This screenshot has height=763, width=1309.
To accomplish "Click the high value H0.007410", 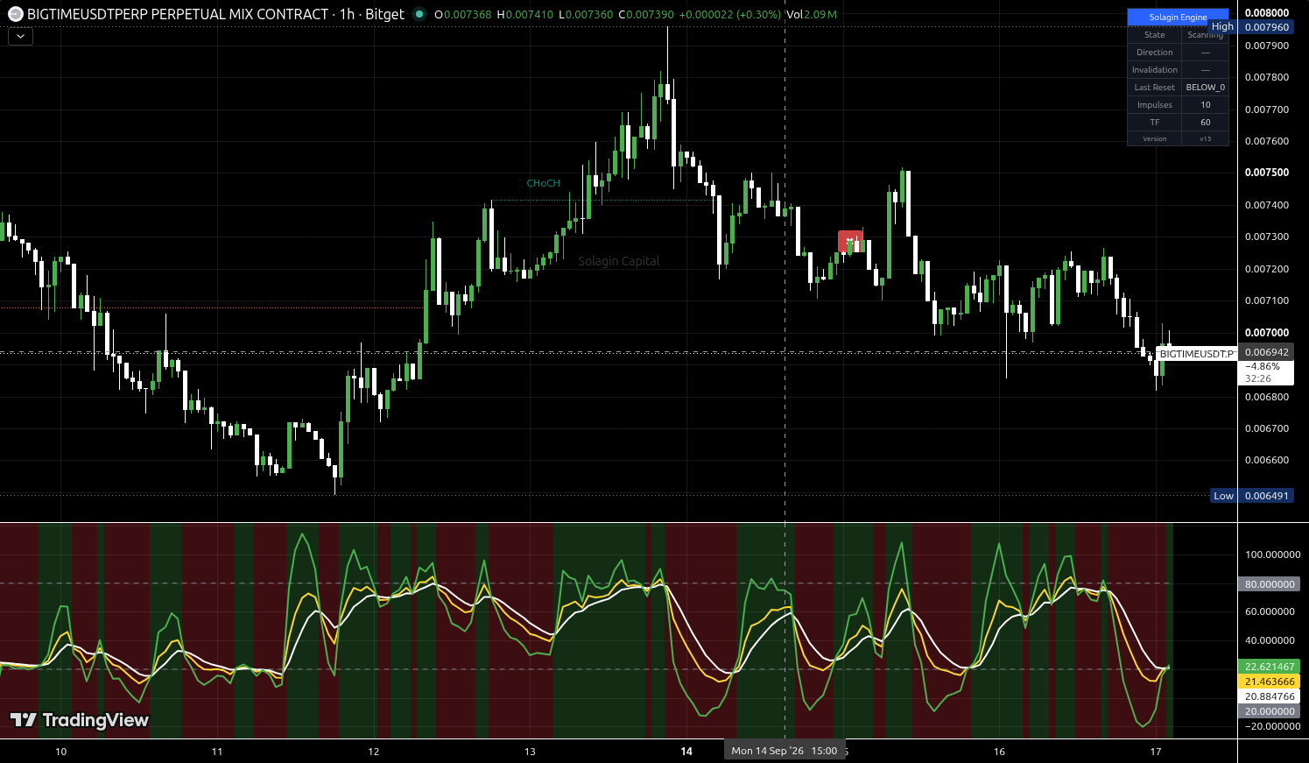I will [x=525, y=15].
